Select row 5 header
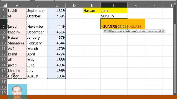The height and width of the screenshot is (99, 177). pyautogui.click(x=4, y=10)
